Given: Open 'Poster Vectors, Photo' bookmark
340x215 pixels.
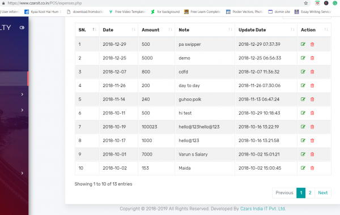Looking at the screenshot, I should 245,12.
